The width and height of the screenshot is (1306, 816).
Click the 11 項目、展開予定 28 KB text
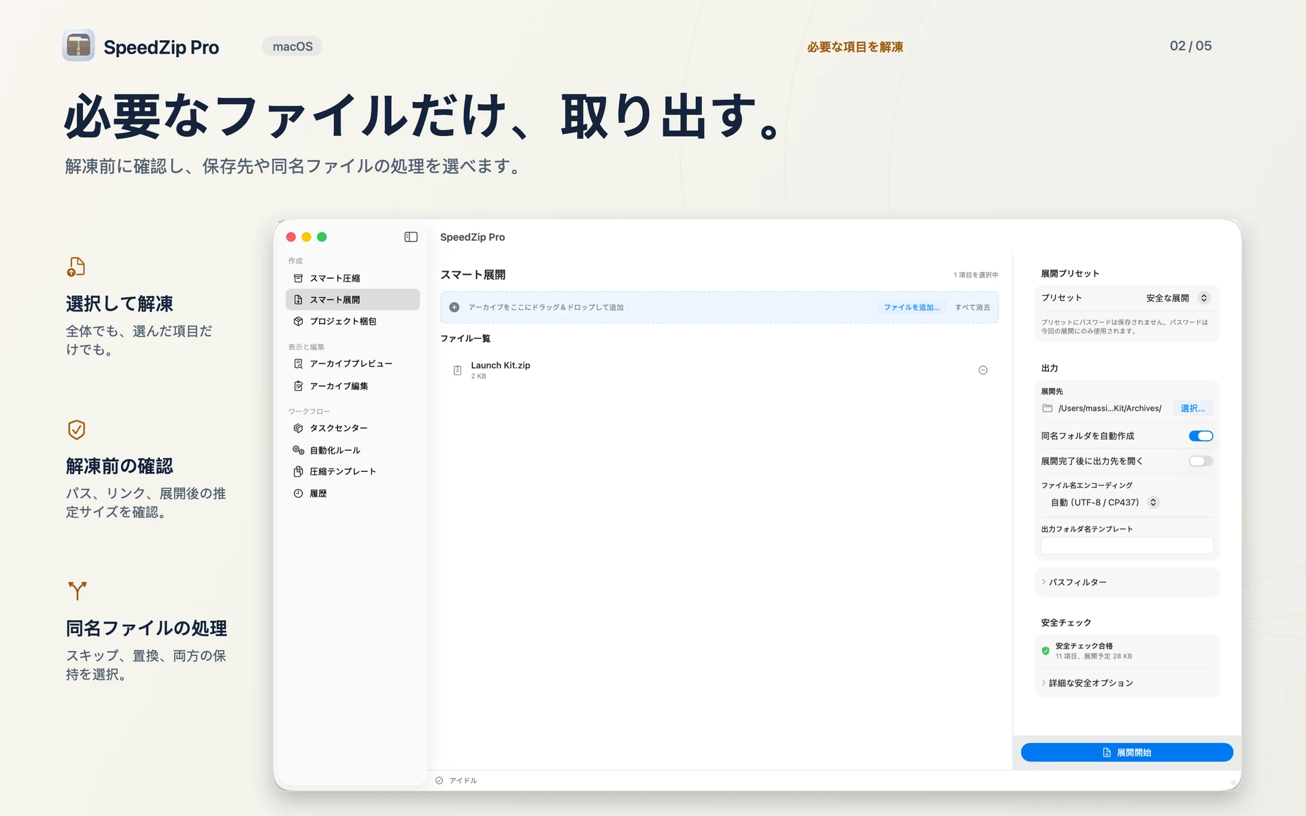click(x=1094, y=656)
